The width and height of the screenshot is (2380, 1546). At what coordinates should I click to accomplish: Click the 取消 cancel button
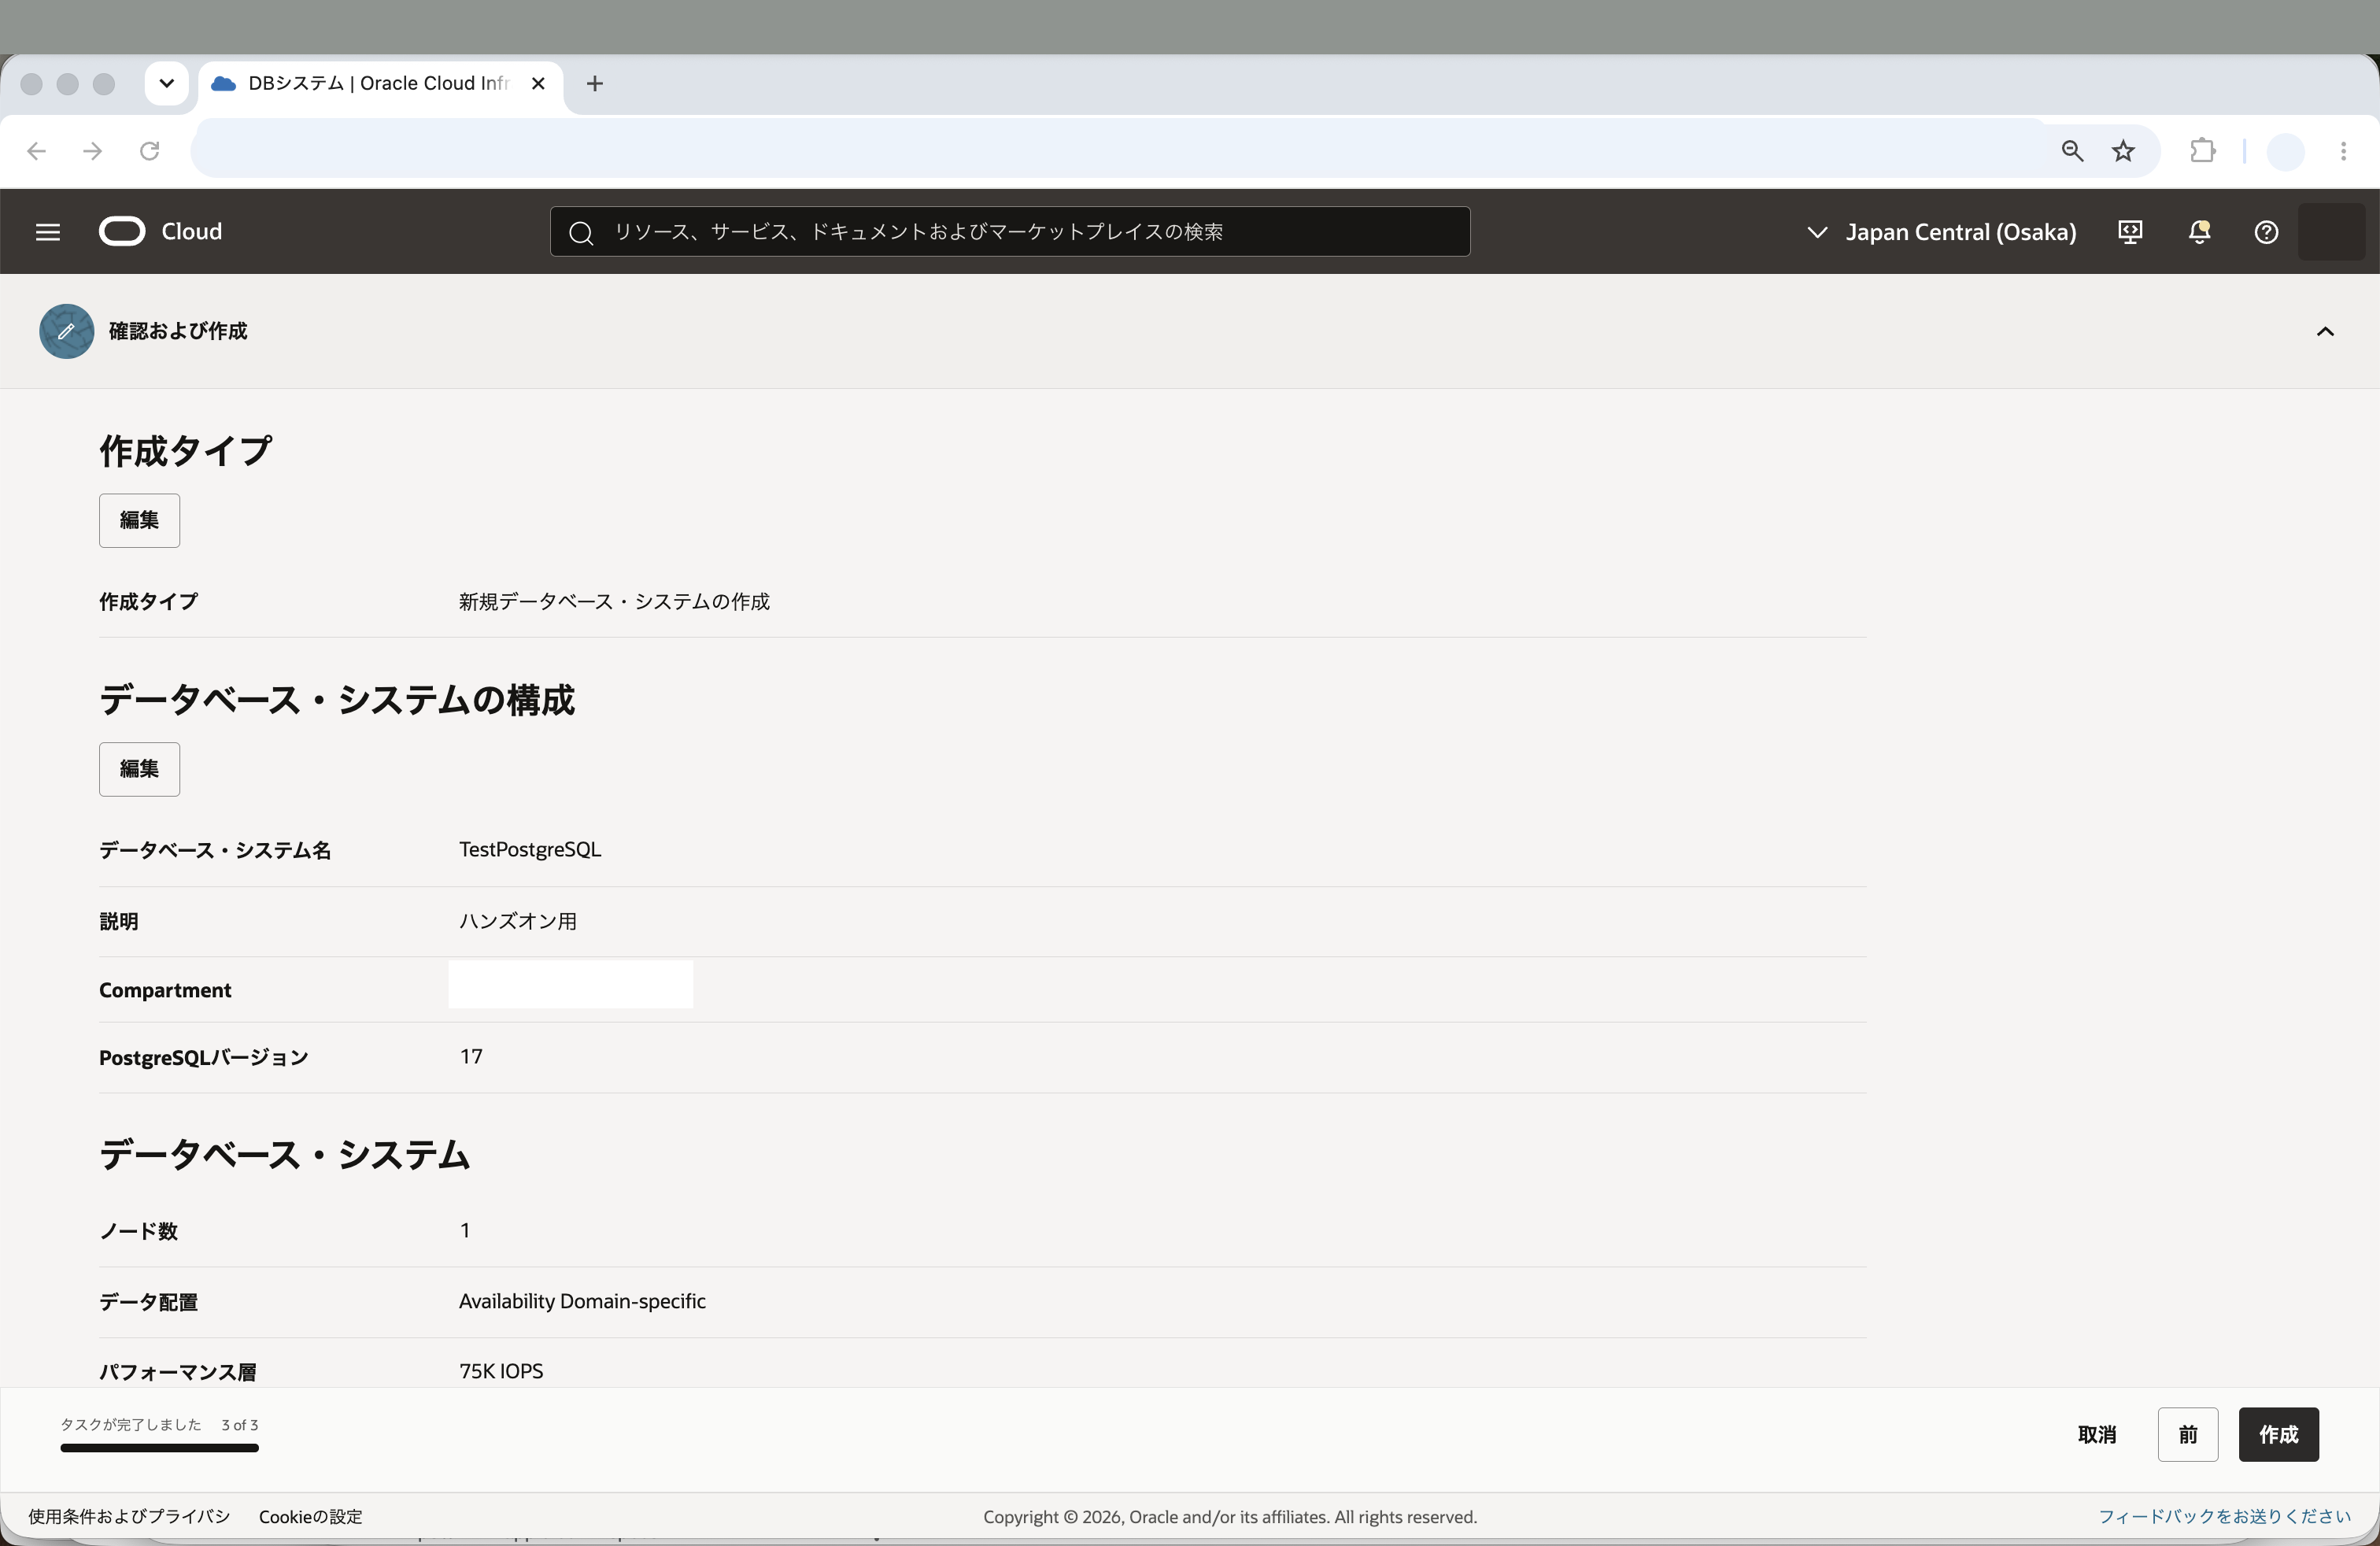pos(2096,1435)
